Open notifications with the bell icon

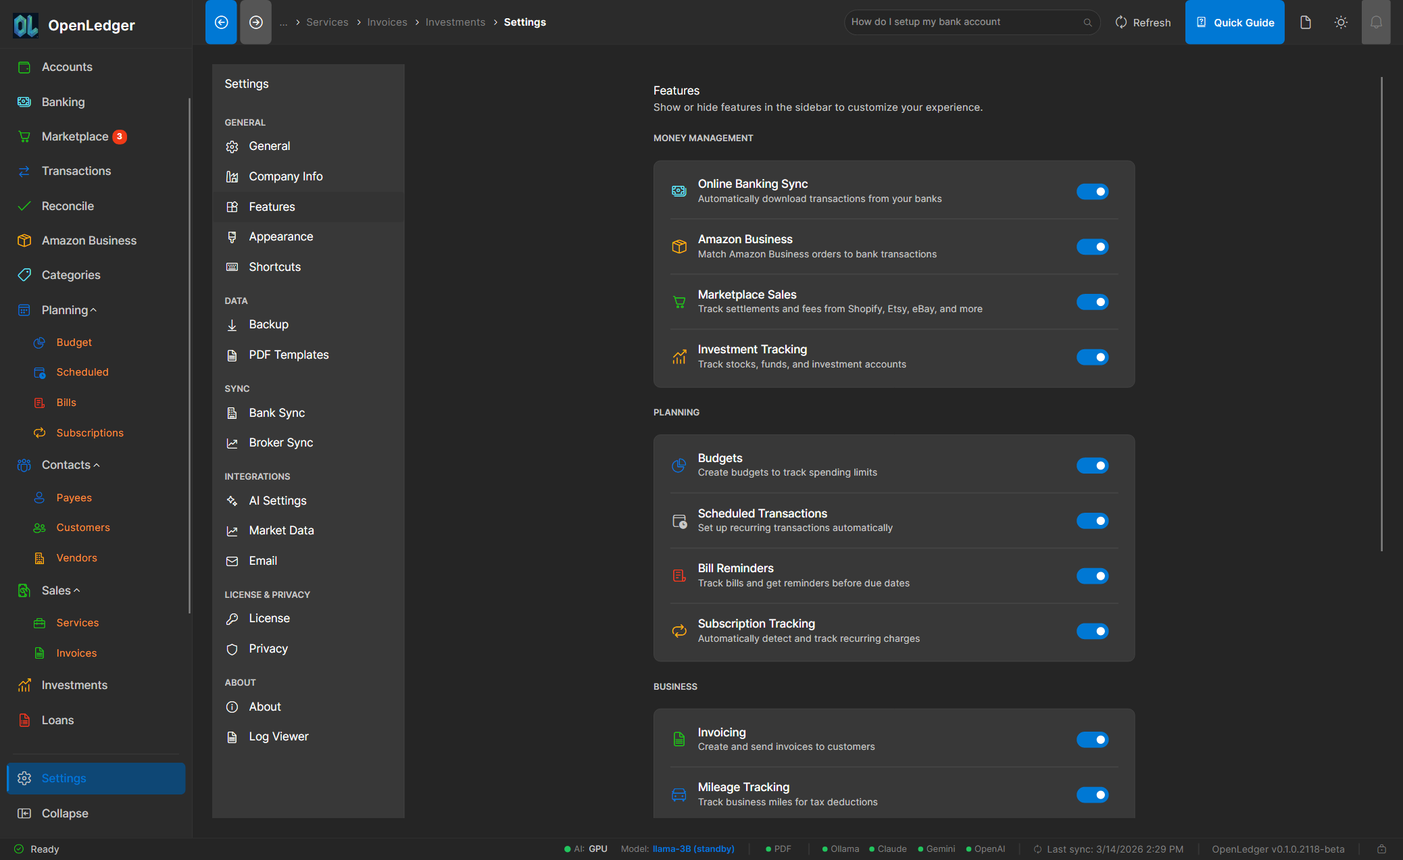coord(1376,22)
